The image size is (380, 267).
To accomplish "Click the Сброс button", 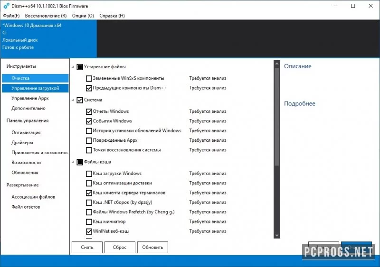I will (120, 247).
